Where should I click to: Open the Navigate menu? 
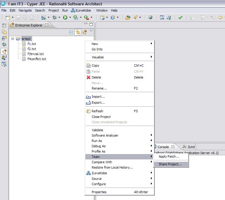pos(25,10)
